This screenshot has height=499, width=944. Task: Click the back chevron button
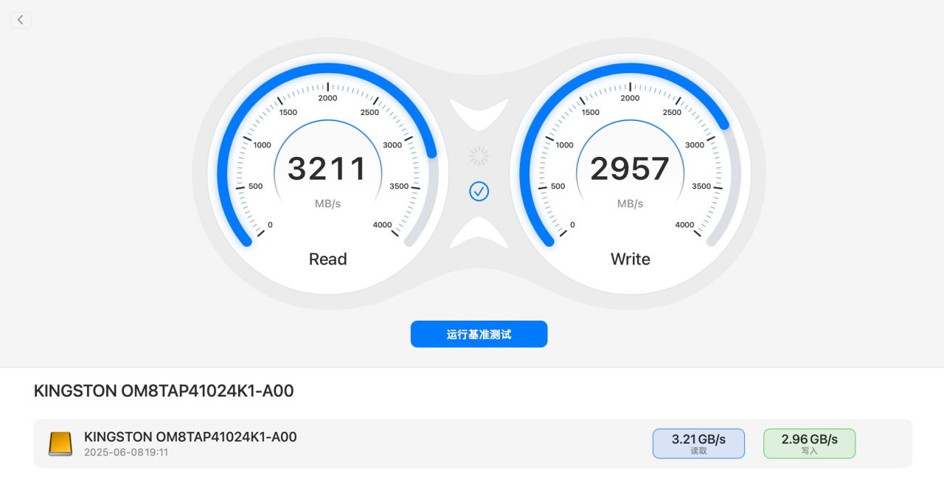click(21, 20)
